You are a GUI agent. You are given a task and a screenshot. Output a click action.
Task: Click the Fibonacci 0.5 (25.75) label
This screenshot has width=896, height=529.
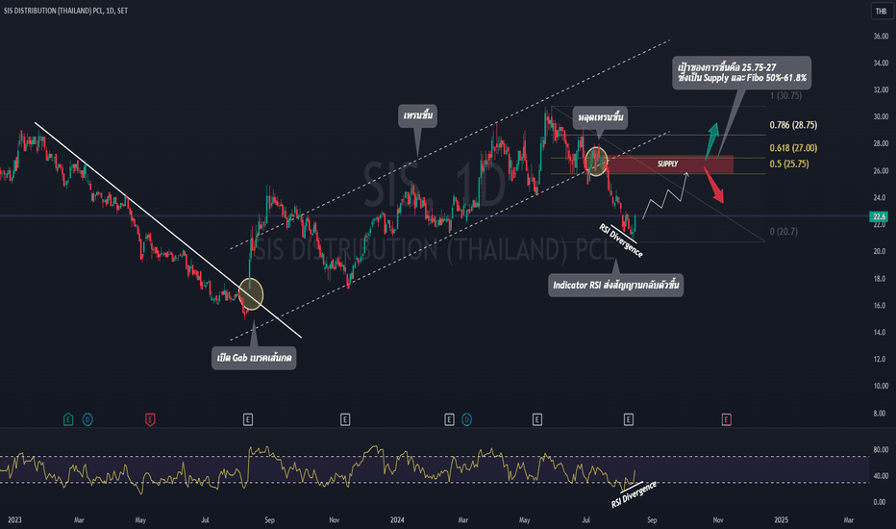pos(789,164)
